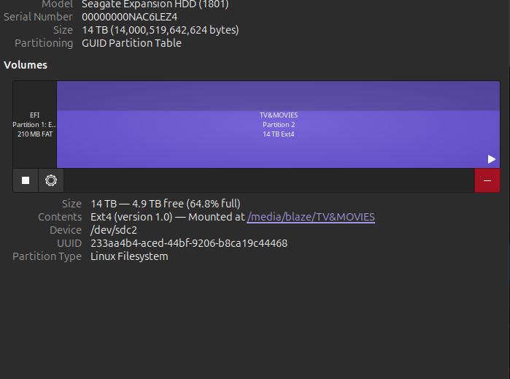Screen dimensions: 510x379
Task: Click the Linux Filesystem partition type value
Action: click(129, 256)
